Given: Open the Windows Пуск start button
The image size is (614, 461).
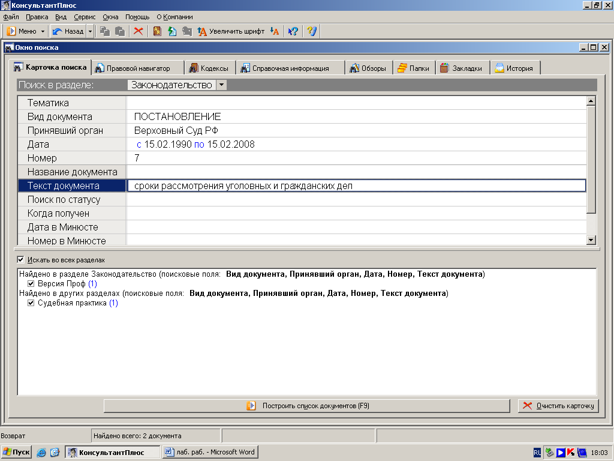Looking at the screenshot, I should (16, 452).
